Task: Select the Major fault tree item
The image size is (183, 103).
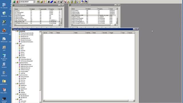Action: tap(22, 47)
